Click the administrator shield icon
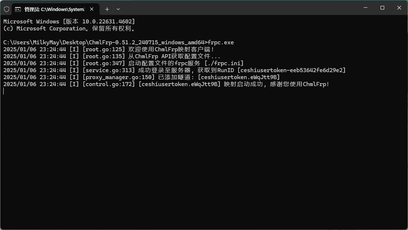Image resolution: width=408 pixels, height=230 pixels. [x=7, y=9]
